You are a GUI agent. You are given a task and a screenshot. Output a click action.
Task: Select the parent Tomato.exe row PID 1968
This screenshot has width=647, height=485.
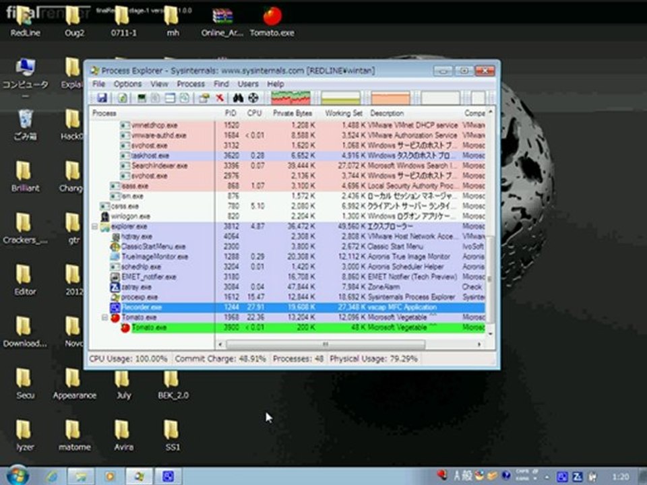[287, 317]
